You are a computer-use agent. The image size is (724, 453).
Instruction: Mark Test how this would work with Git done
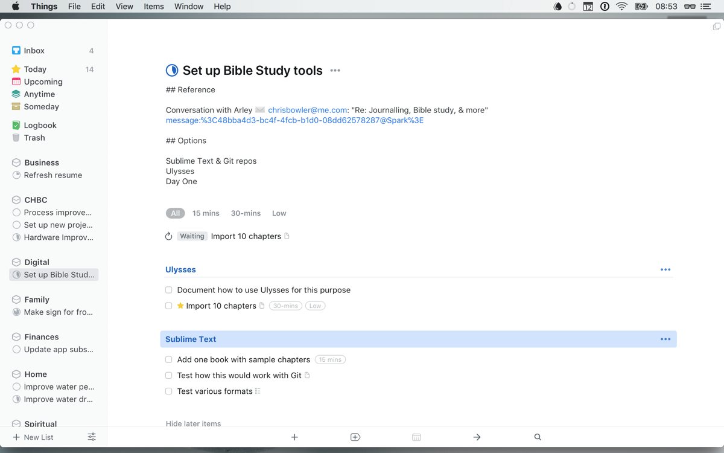click(169, 375)
